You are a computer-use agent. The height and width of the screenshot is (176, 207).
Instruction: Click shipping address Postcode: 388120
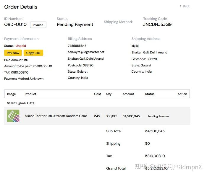[x=144, y=59]
